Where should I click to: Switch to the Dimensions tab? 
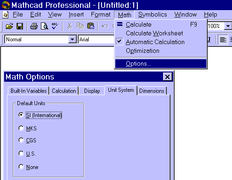tap(152, 91)
